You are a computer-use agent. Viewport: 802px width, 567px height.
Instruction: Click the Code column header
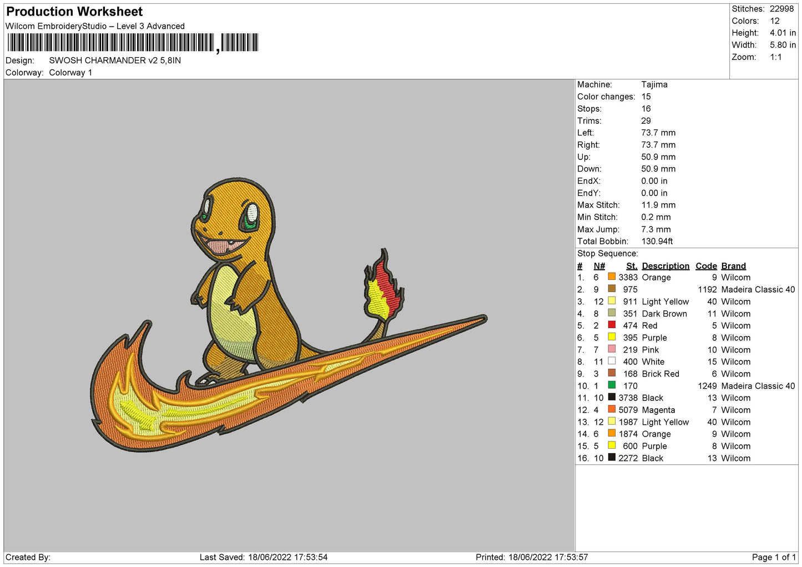pyautogui.click(x=706, y=266)
